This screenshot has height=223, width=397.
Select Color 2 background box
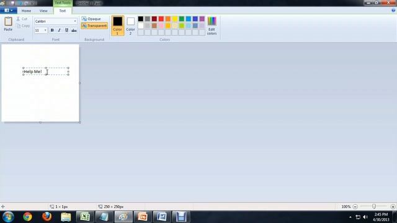tap(131, 25)
